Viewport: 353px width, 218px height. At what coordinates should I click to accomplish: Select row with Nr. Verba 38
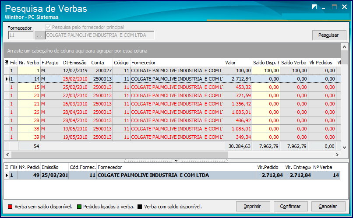pyautogui.click(x=172, y=129)
